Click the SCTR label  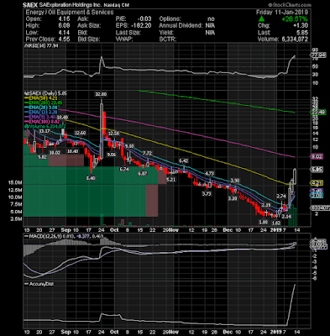168,39
